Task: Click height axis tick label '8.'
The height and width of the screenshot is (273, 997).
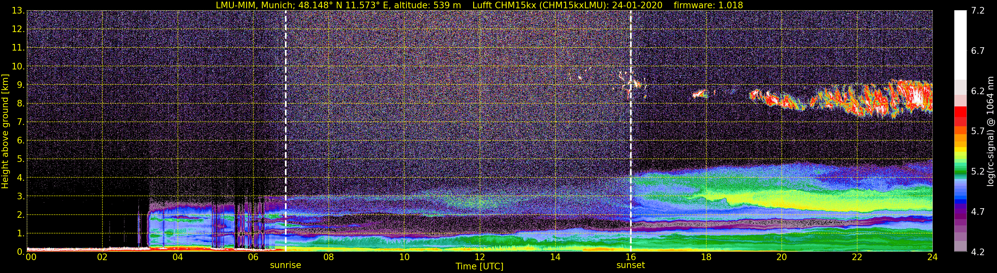Action: coord(21,104)
